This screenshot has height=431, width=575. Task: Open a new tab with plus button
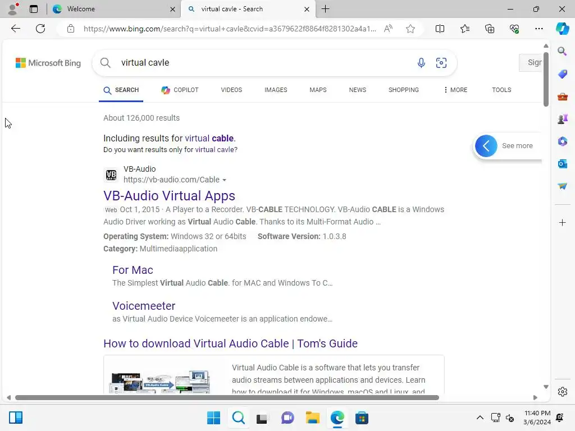pos(325,9)
